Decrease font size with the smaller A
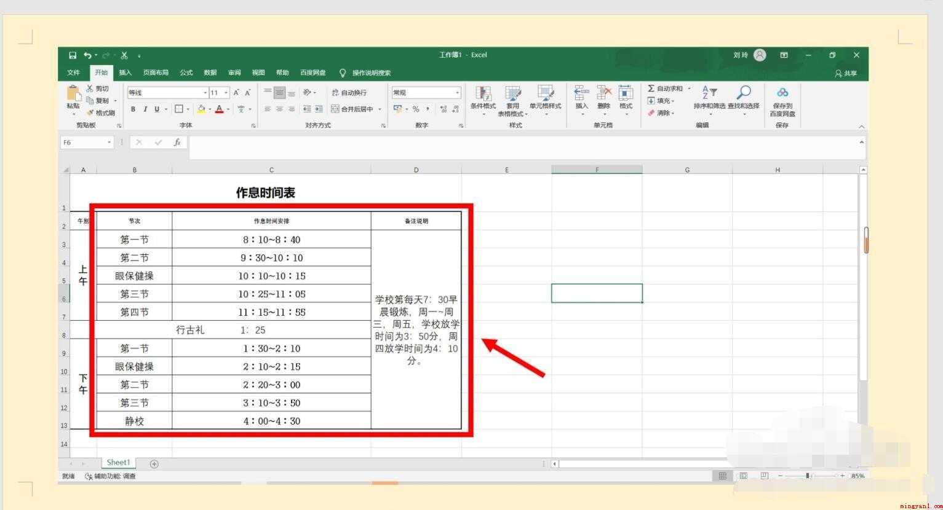The image size is (943, 510). coord(248,93)
